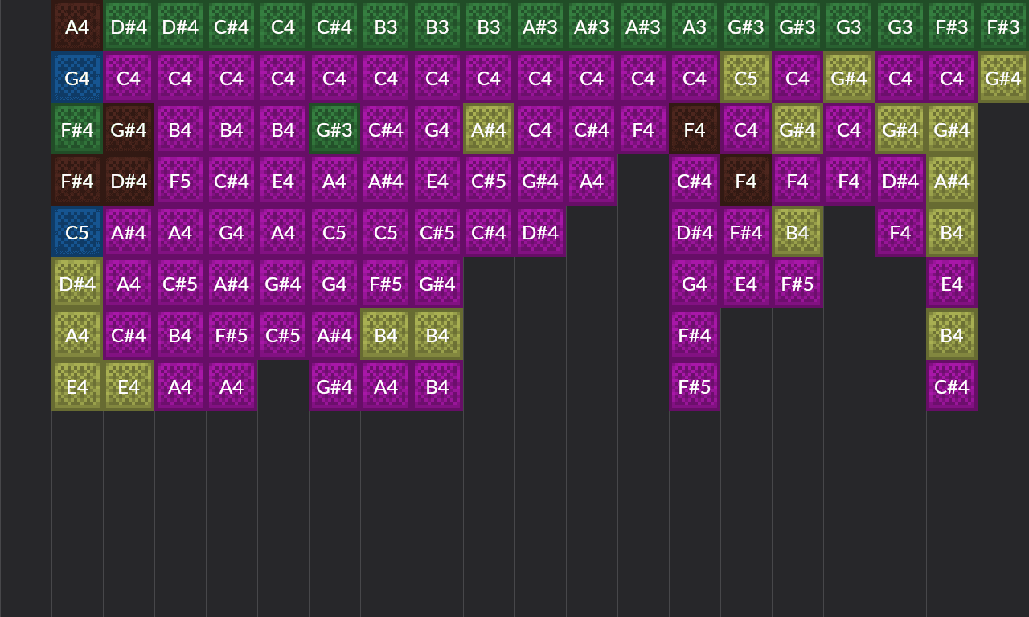Select the green A#3 left of A3
Image resolution: width=1029 pixels, height=617 pixels.
point(643,27)
